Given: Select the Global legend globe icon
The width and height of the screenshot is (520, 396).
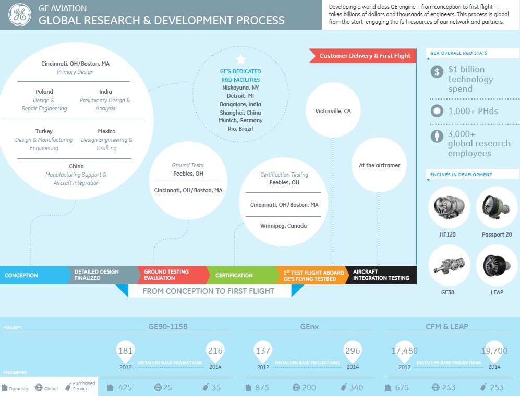Looking at the screenshot, I should coord(39,387).
